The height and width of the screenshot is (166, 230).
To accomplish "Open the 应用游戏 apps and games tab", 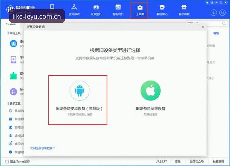I will (74, 10).
